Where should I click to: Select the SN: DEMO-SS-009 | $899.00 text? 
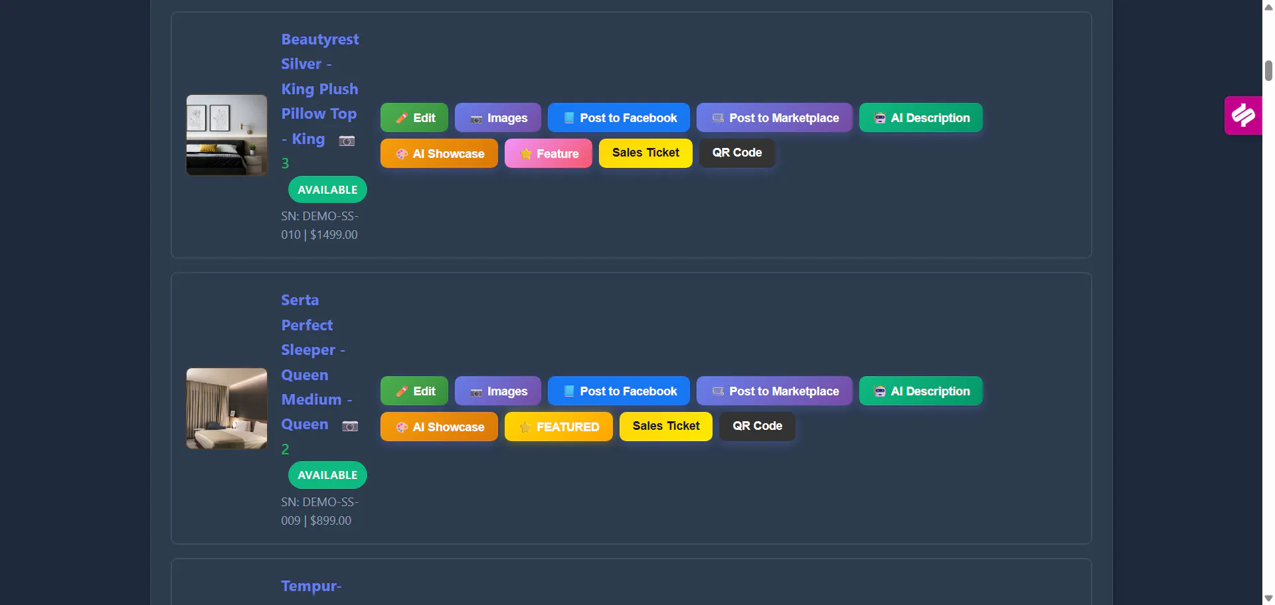[319, 511]
